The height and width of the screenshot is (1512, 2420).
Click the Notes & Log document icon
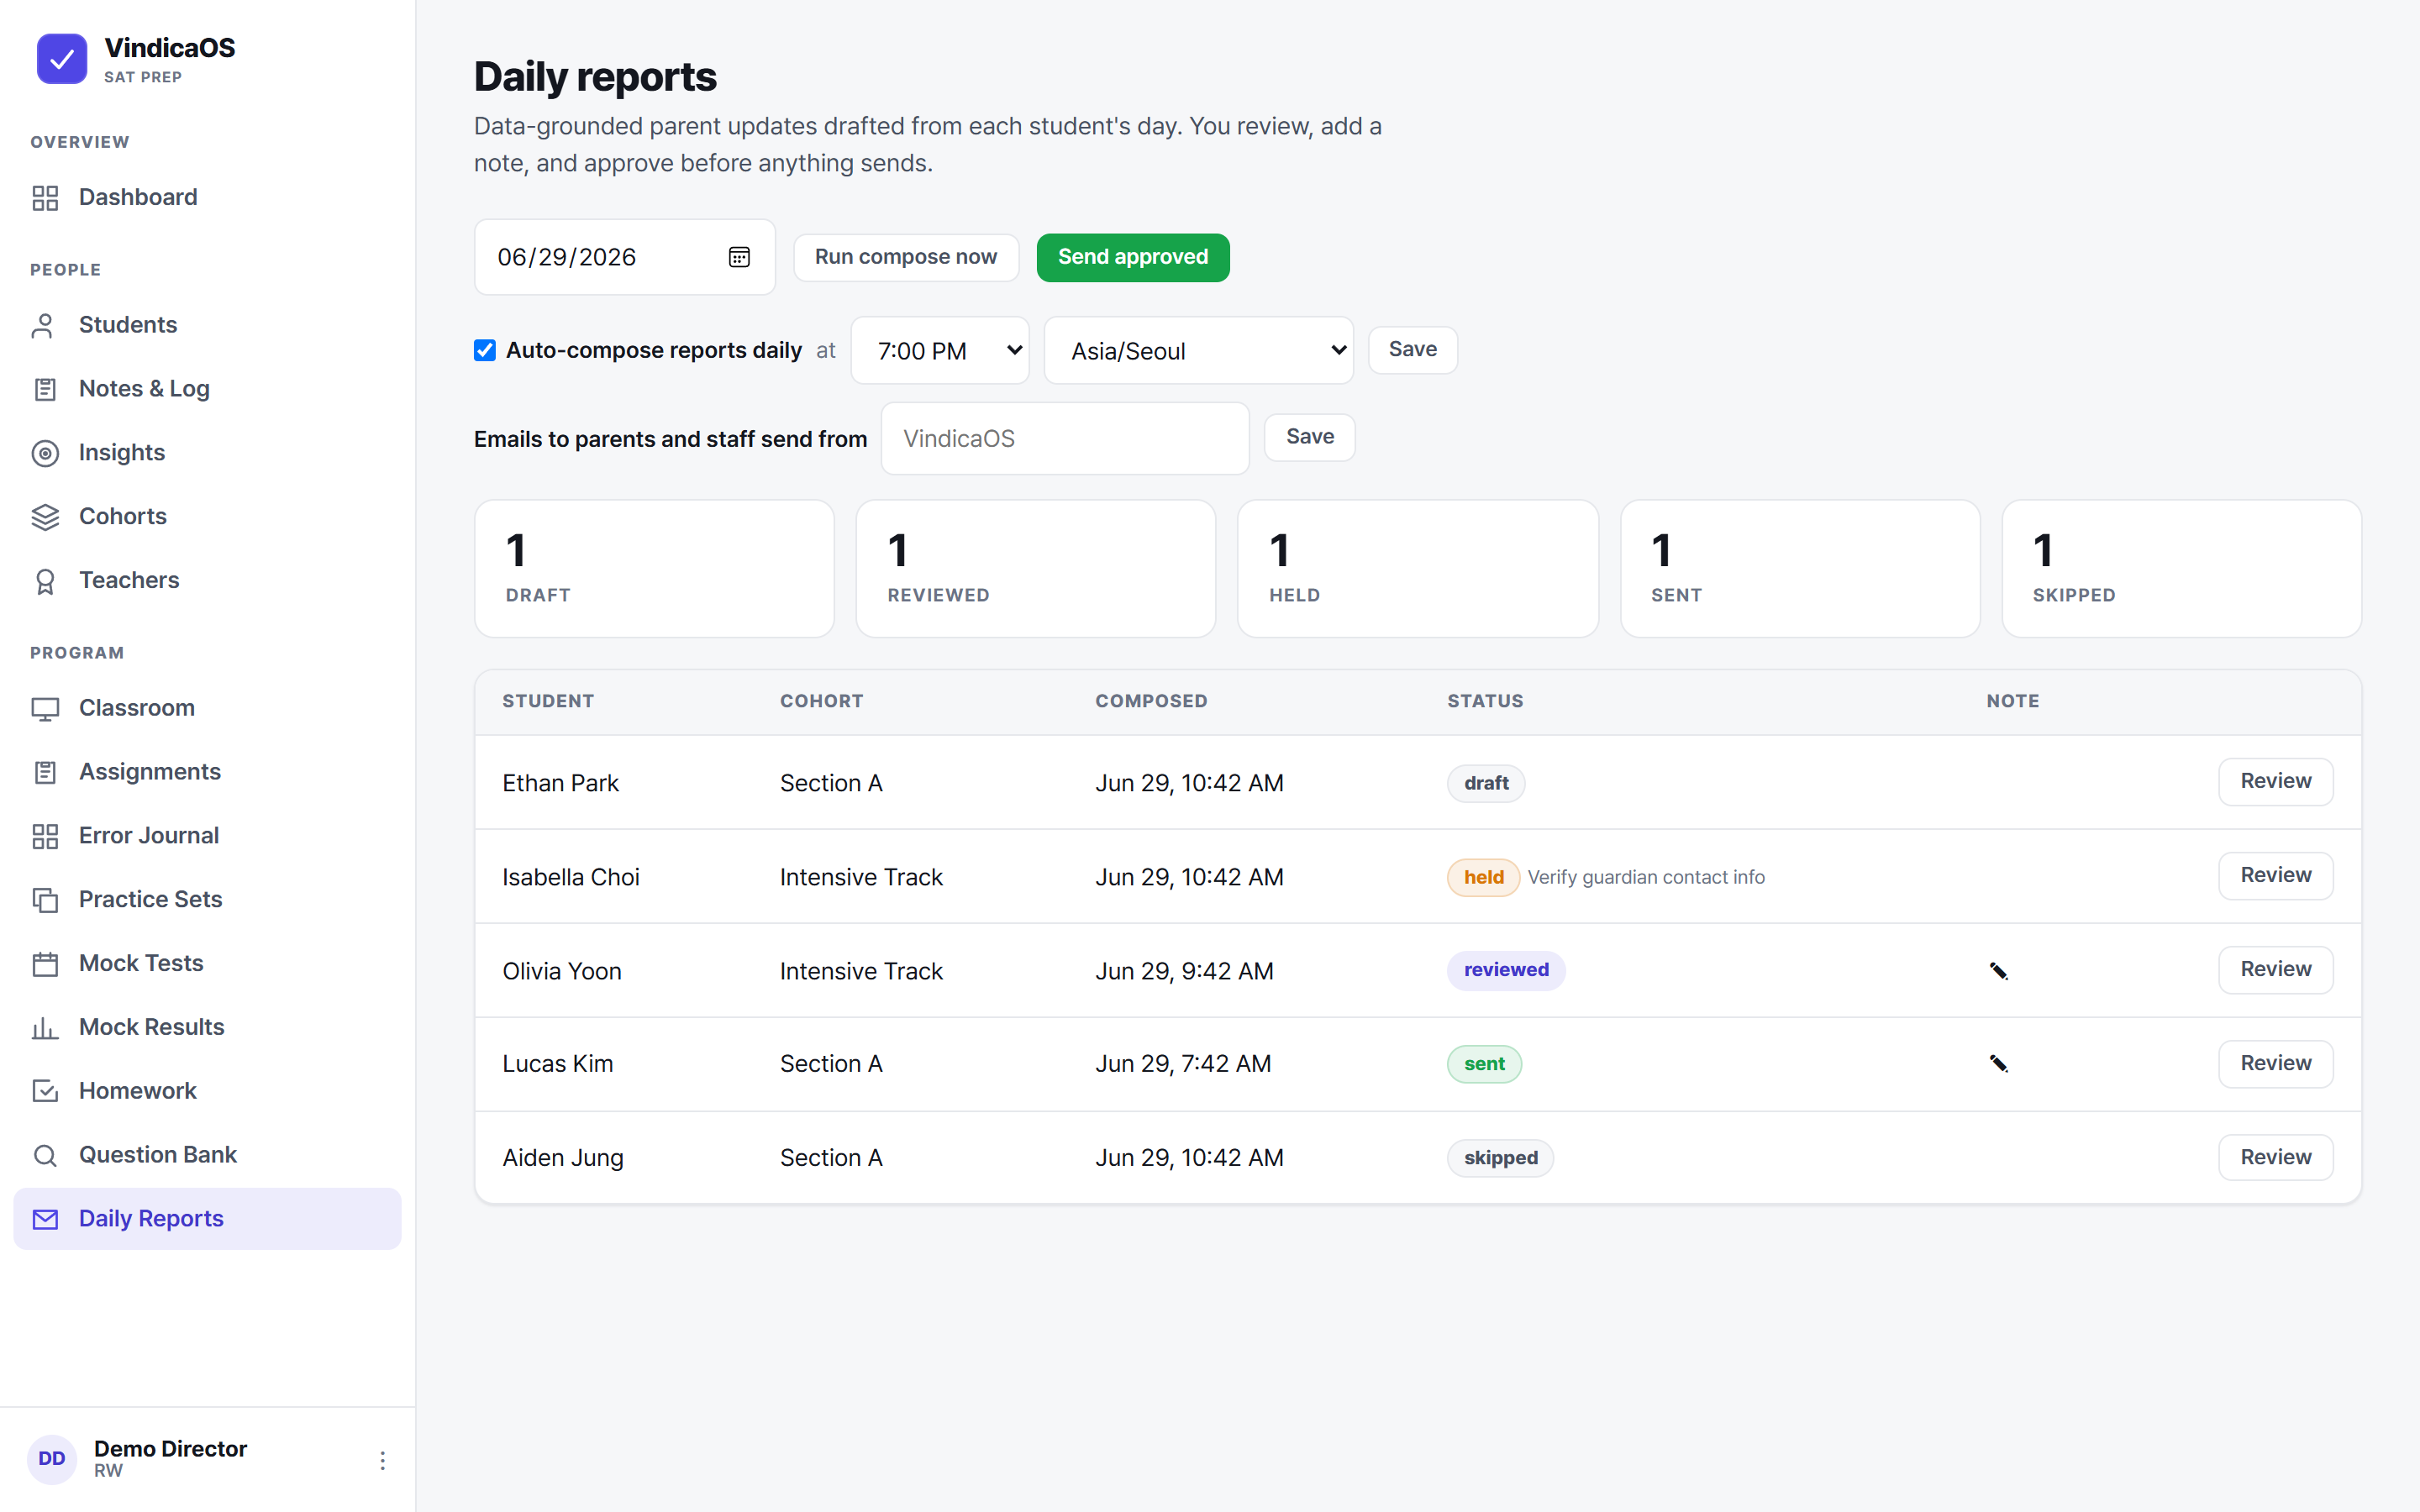click(x=45, y=390)
